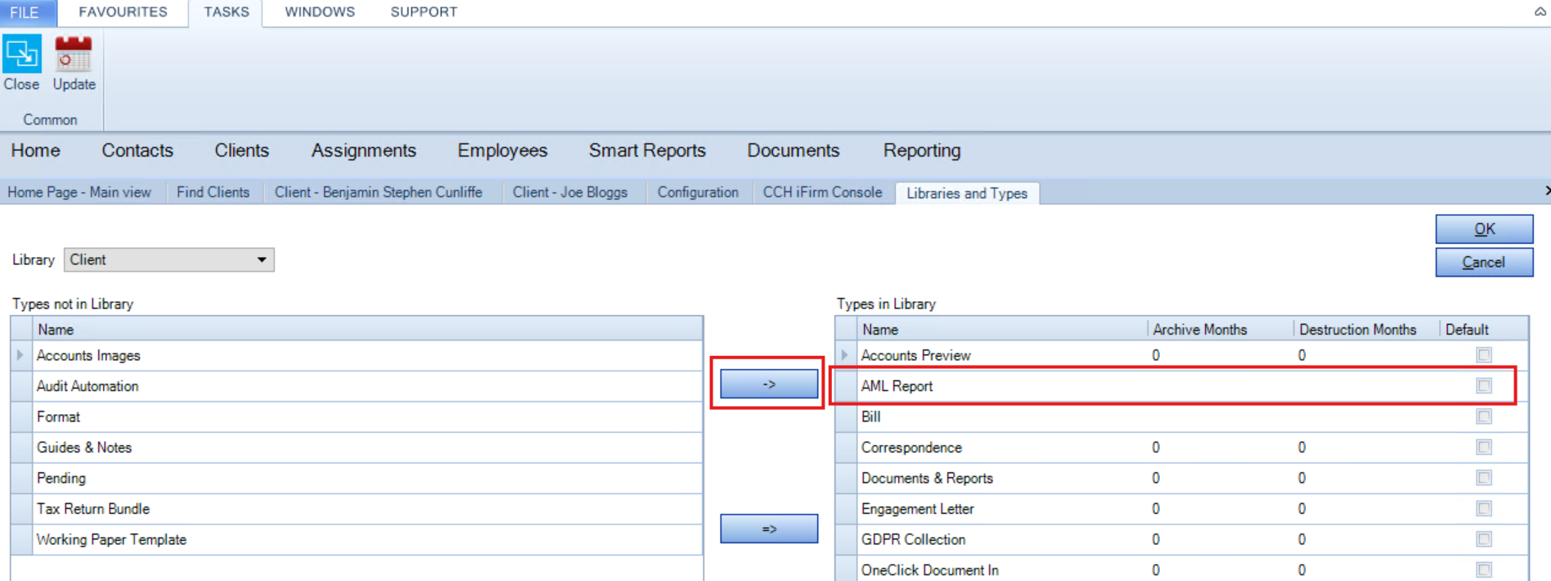Click the OK button
The image size is (1551, 581).
click(1484, 229)
